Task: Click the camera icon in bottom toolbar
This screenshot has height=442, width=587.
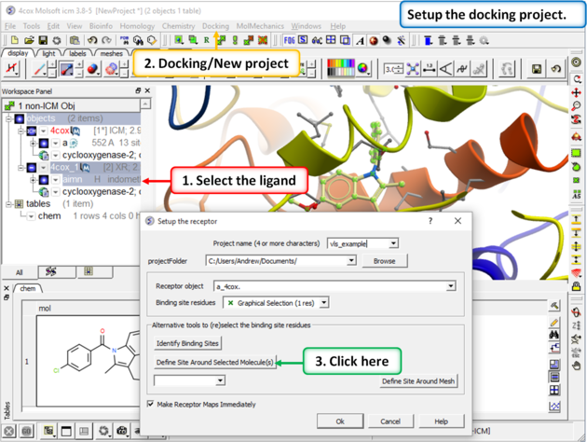Action: [122, 431]
